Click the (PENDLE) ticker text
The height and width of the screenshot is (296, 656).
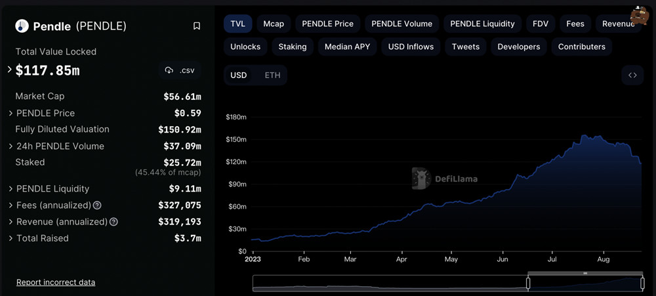click(x=101, y=26)
